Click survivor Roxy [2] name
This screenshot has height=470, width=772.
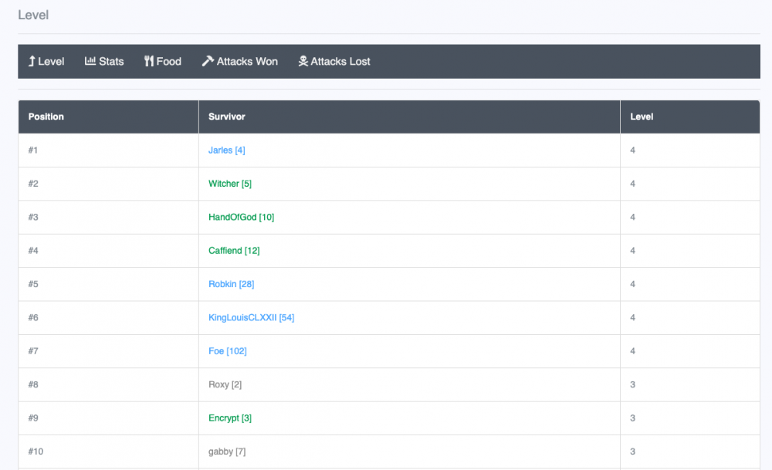pyautogui.click(x=225, y=384)
